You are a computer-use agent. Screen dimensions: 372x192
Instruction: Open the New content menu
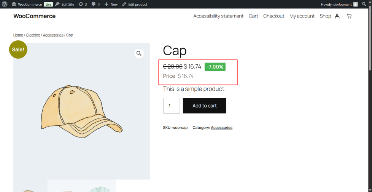(x=111, y=4)
